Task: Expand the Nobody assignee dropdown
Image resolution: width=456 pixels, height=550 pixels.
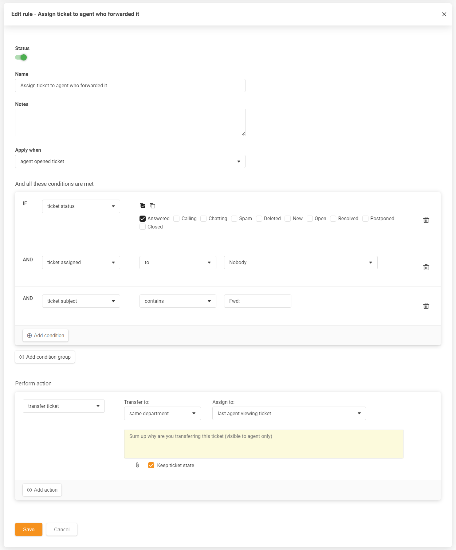Action: (x=301, y=263)
